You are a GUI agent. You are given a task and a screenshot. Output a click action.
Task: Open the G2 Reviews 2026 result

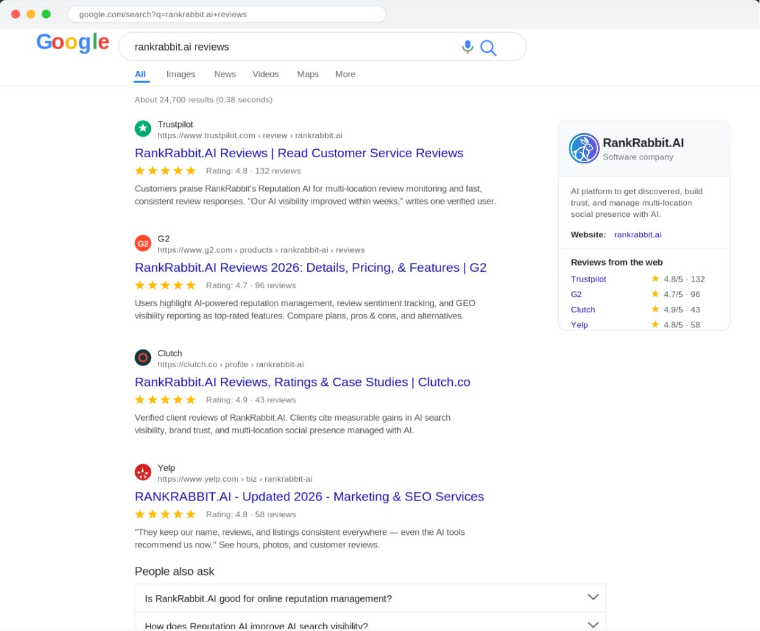(311, 267)
